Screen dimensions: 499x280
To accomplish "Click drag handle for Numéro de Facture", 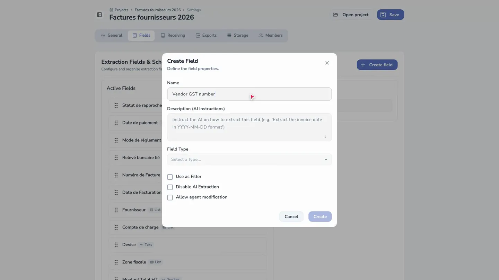I will click(x=116, y=175).
